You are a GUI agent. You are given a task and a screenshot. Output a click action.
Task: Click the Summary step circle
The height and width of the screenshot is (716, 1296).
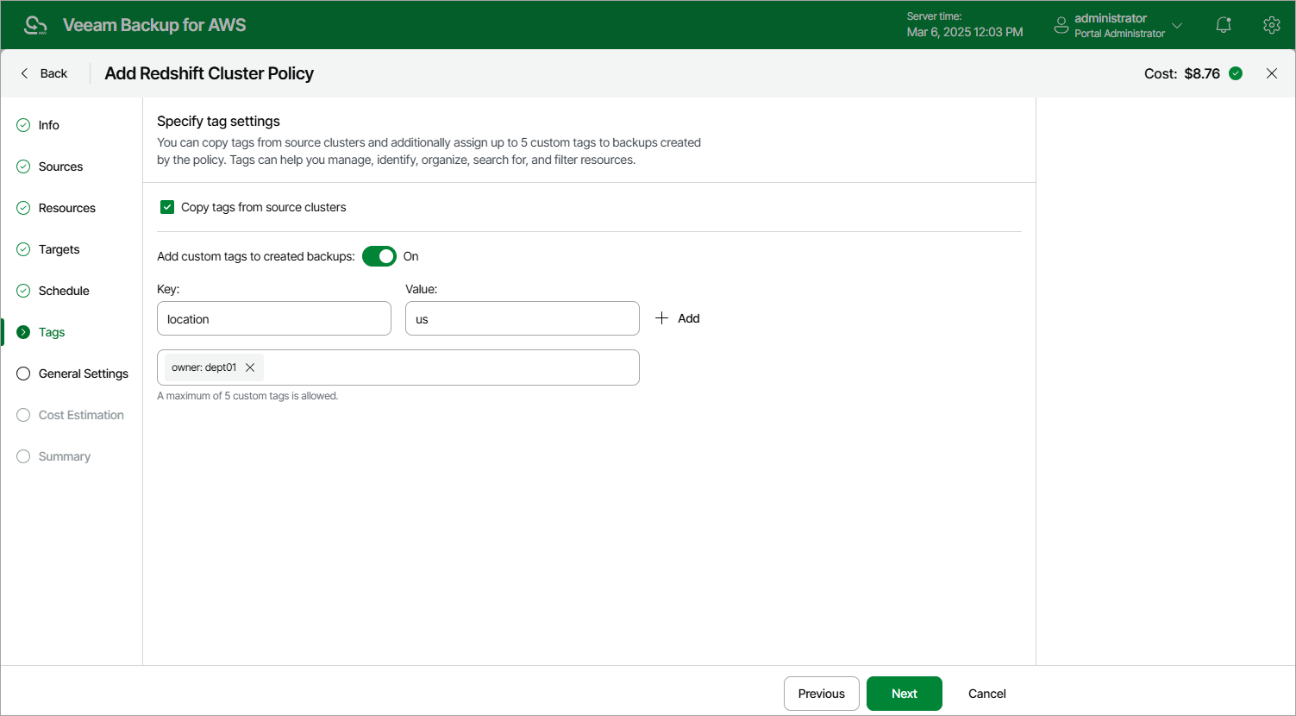[x=22, y=456]
